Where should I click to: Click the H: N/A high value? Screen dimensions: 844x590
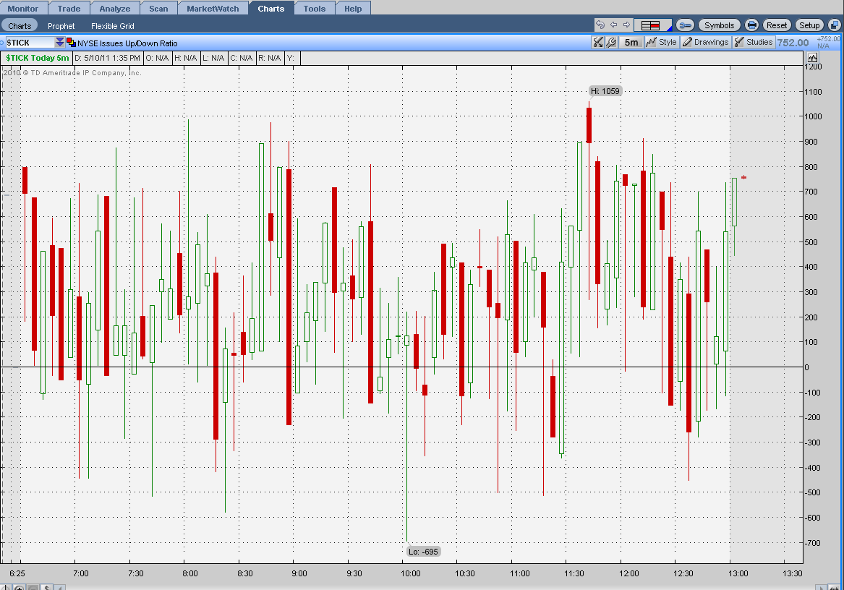(x=186, y=58)
